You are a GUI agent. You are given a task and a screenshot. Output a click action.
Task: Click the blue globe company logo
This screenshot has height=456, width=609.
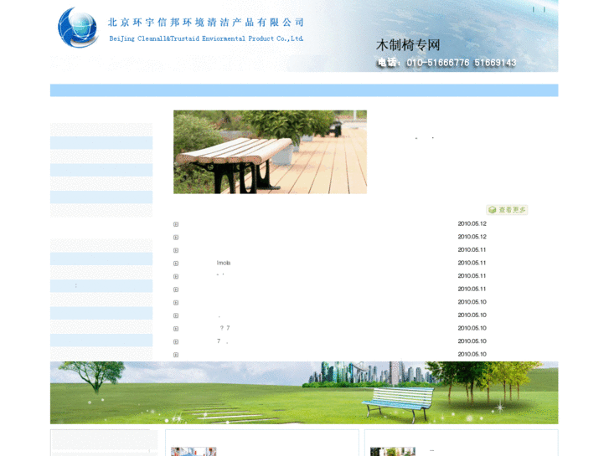78,28
